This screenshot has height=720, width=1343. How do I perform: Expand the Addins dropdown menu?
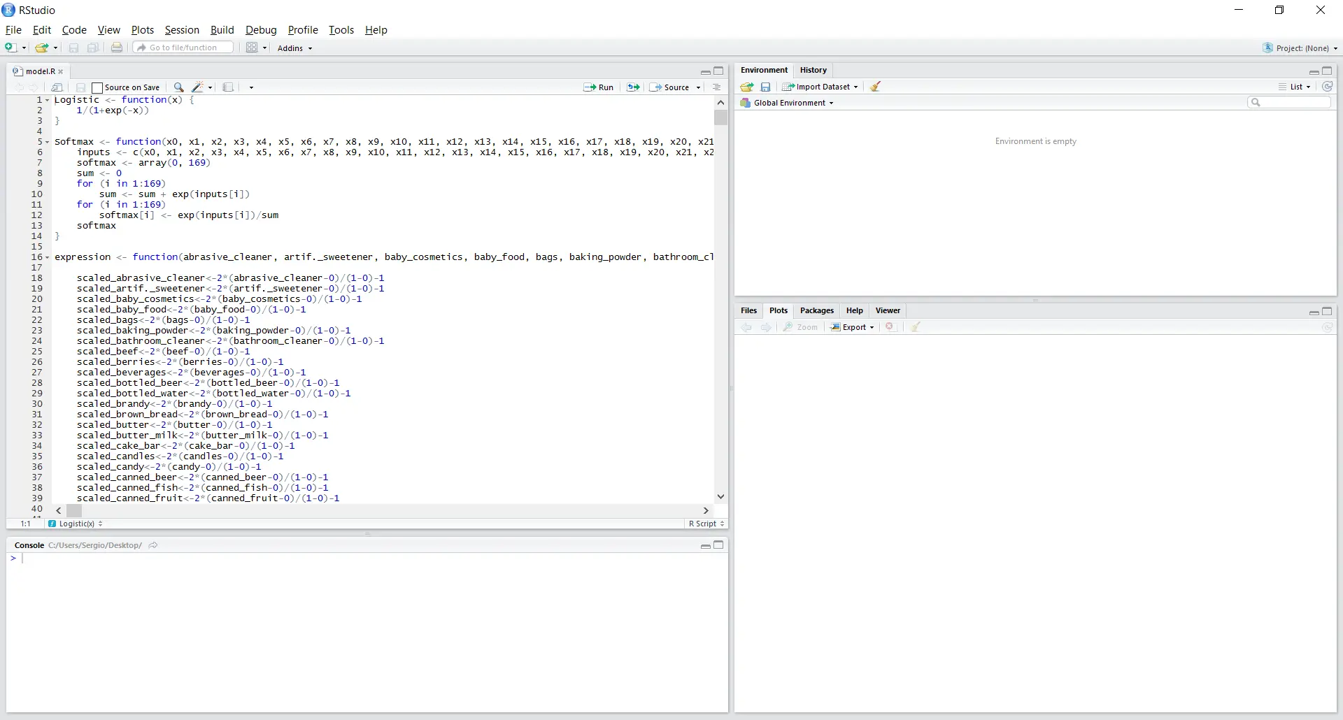294,48
